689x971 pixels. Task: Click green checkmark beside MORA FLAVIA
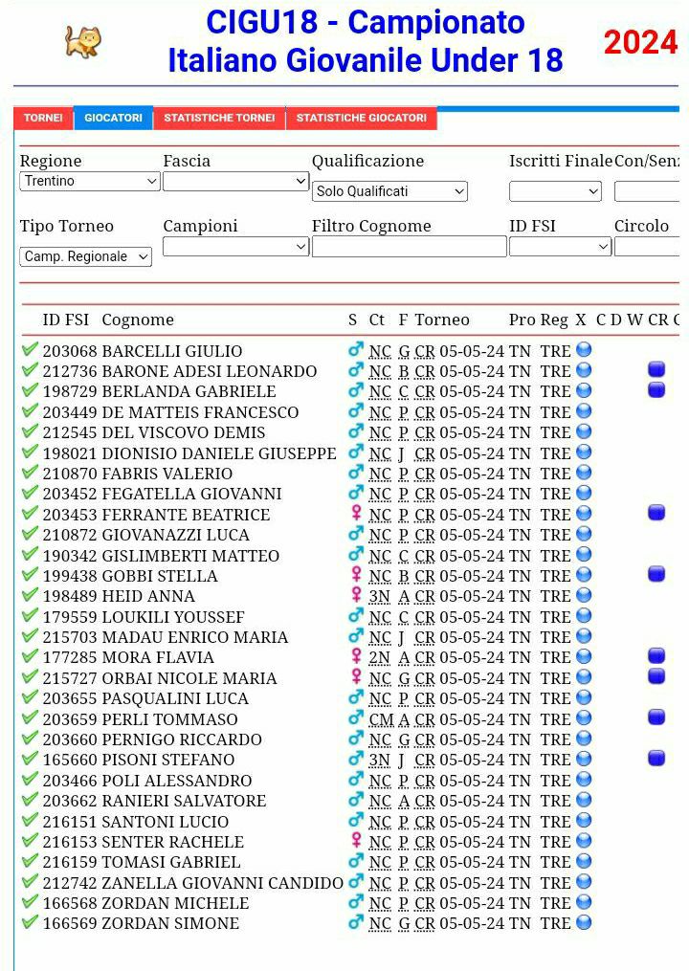pyautogui.click(x=30, y=656)
